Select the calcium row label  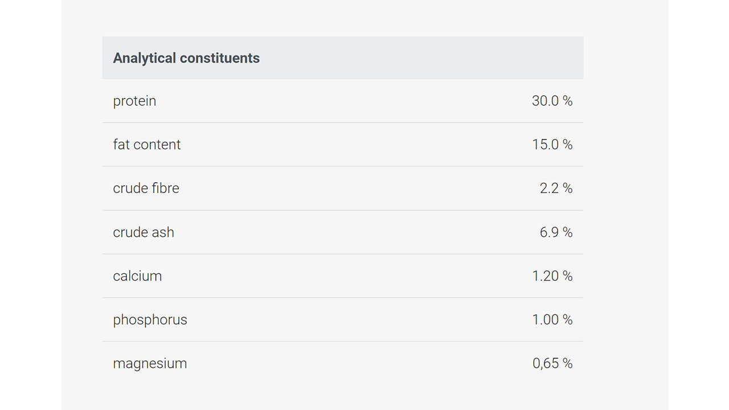coord(137,276)
